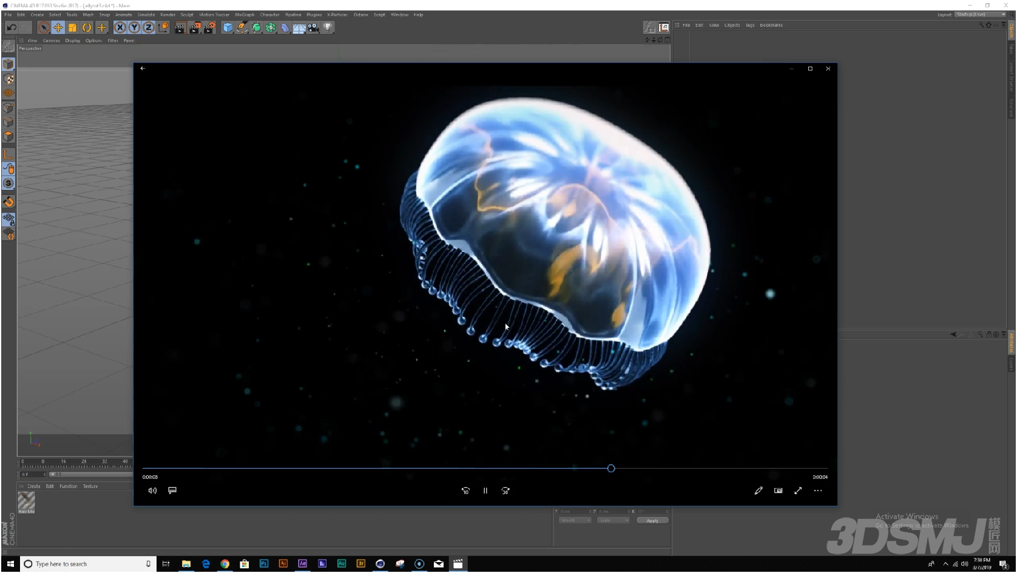Skip back 10 seconds in video

coord(465,490)
